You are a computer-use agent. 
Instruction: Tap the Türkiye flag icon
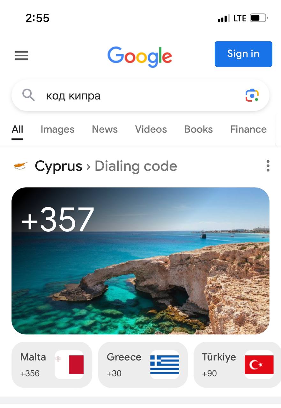click(x=259, y=365)
